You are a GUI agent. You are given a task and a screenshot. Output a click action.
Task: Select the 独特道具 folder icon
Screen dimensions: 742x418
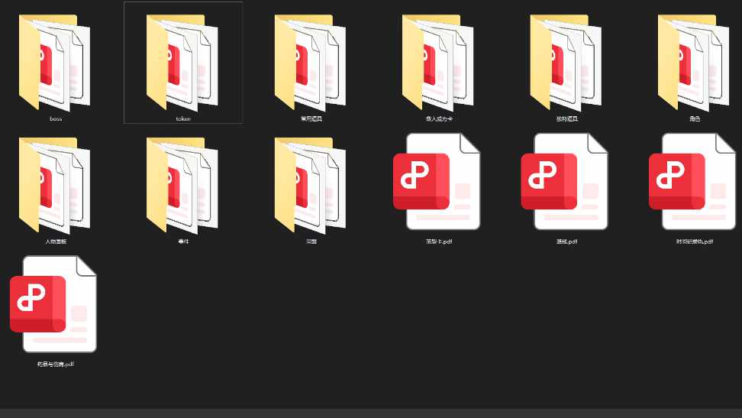566,61
